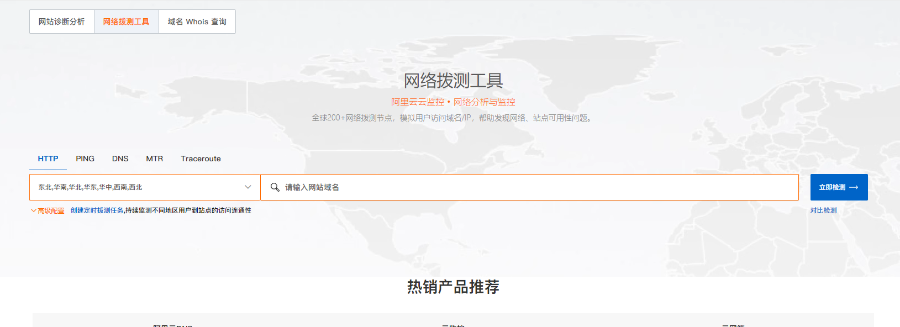Open the region selection dropdown
900x327 pixels.
[x=145, y=187]
